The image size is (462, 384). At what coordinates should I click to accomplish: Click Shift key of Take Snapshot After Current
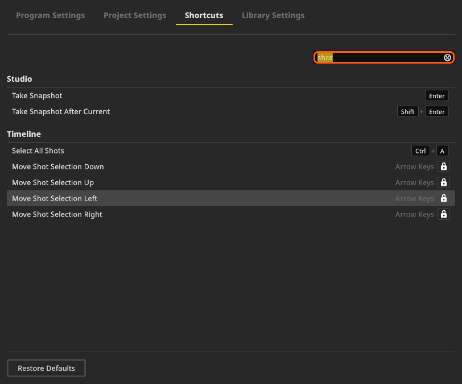pyautogui.click(x=407, y=111)
